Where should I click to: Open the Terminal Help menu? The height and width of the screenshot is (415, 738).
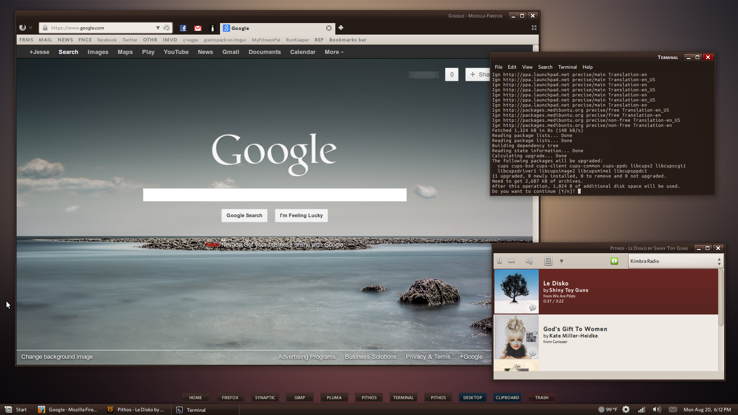pos(587,67)
